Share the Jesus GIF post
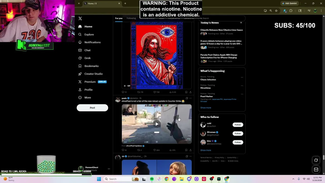Viewport: 325px width, 183px height. (190, 92)
